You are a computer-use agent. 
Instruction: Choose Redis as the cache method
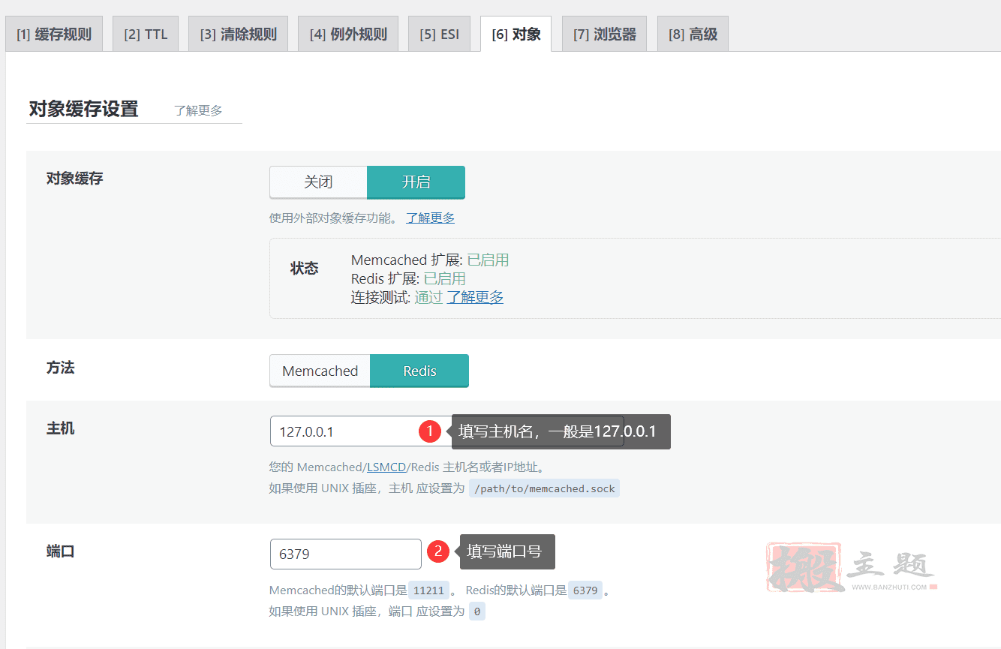coord(419,371)
